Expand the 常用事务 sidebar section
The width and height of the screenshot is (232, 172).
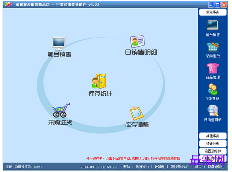213,12
